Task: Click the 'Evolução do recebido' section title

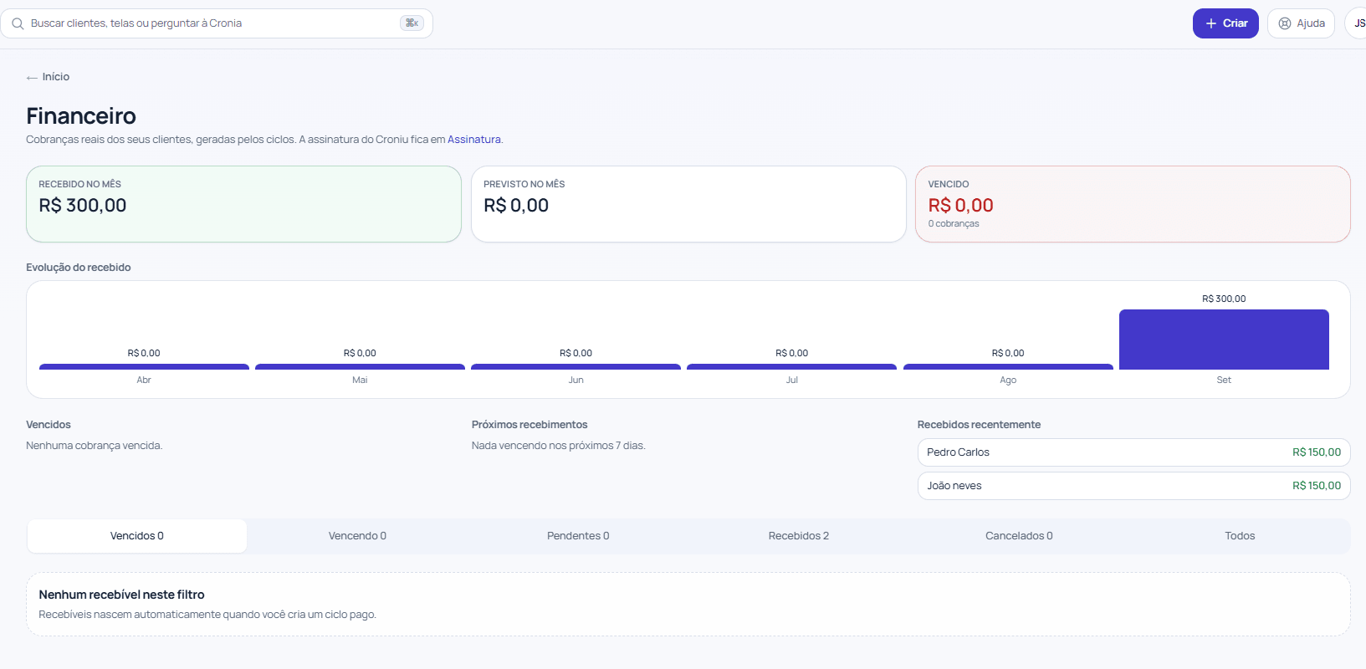Action: tap(79, 268)
